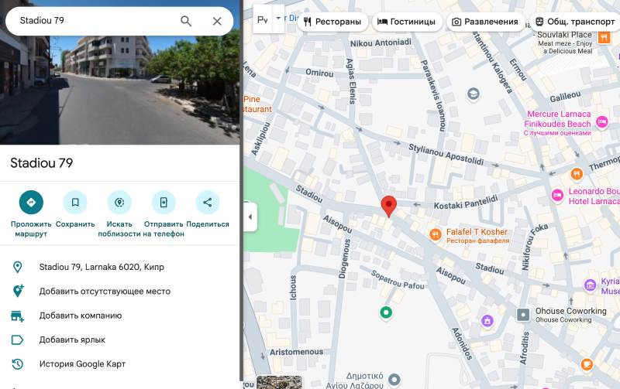This screenshot has height=389, width=620.
Task: Click Отправить на телефон icon
Action: (164, 203)
